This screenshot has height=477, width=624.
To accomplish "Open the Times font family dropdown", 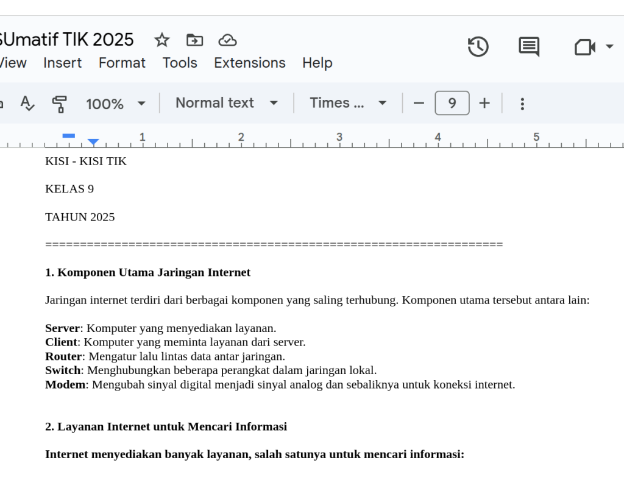I will pos(348,103).
